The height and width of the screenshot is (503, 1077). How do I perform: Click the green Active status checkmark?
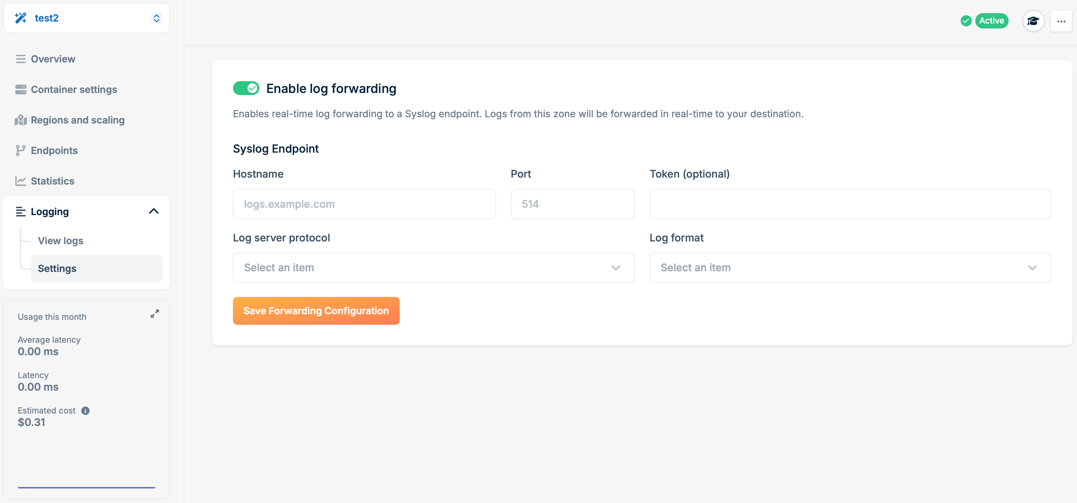966,21
